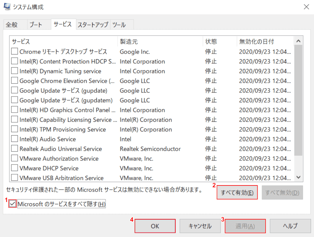Click the すべて無効(D) button

point(282,193)
